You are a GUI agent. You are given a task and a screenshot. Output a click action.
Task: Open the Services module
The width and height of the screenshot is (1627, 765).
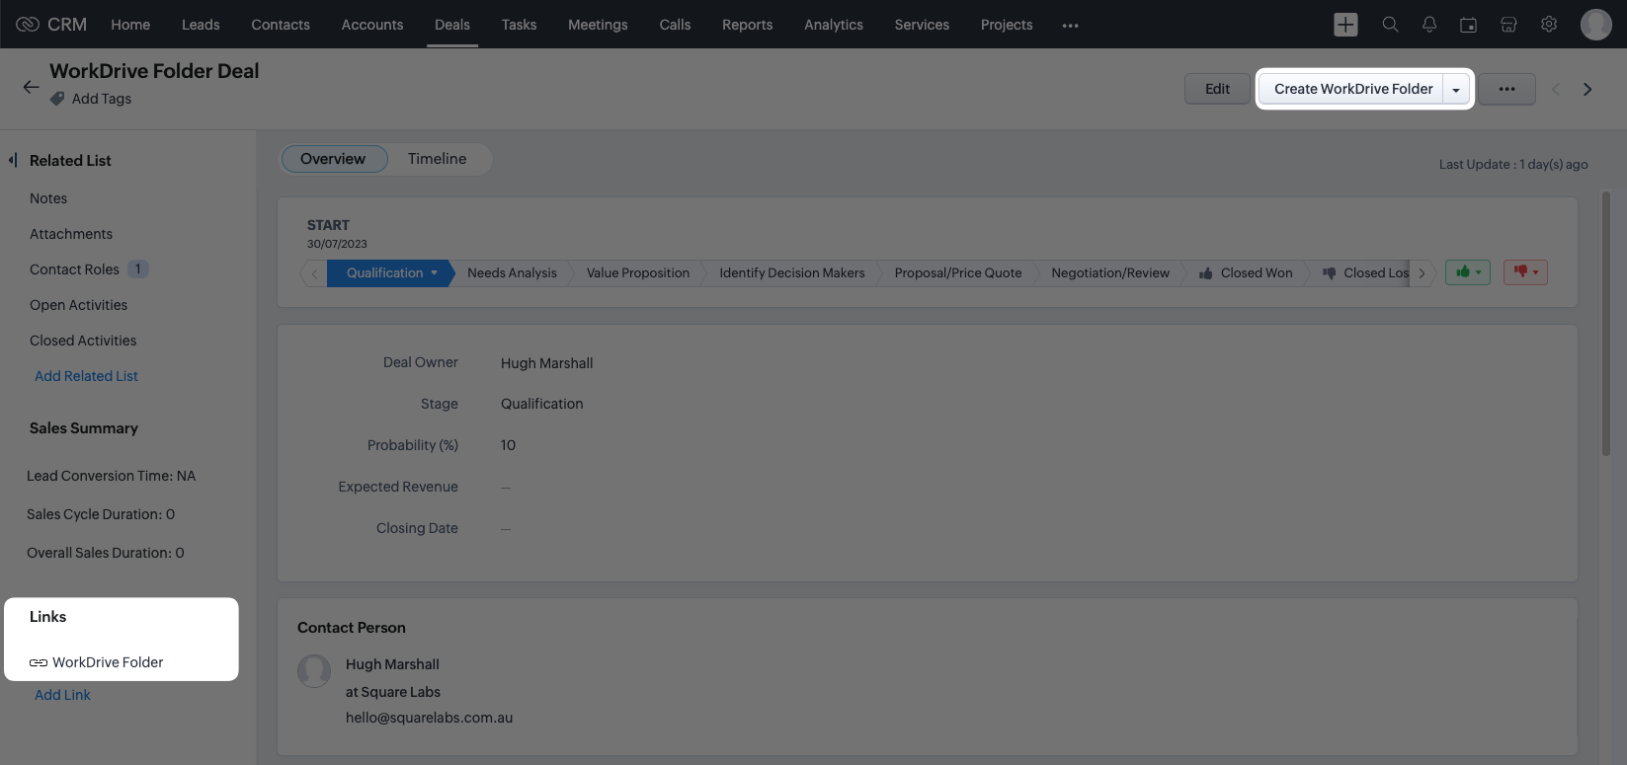922,25
